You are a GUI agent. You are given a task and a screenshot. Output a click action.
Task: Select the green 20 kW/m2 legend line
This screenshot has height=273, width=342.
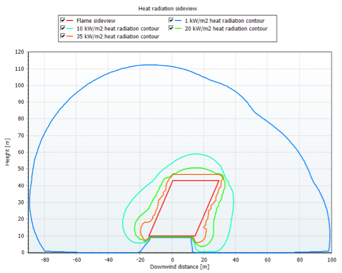tap(178, 28)
